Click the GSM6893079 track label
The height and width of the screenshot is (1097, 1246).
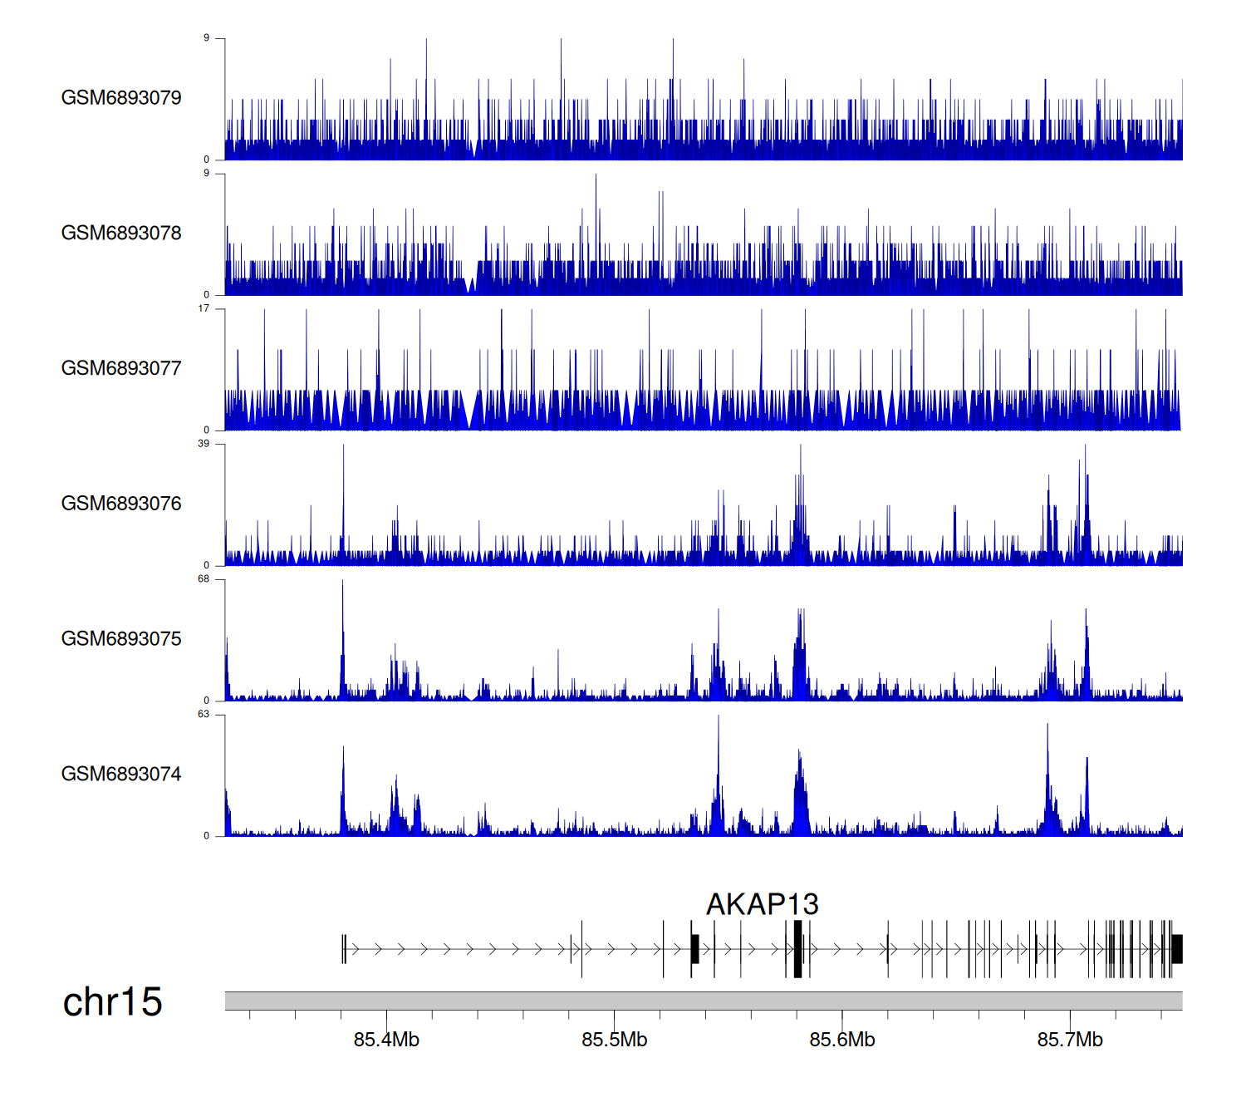coord(121,98)
